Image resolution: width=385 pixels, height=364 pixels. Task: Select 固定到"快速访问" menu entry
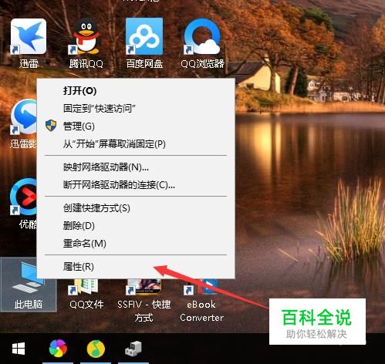point(136,109)
